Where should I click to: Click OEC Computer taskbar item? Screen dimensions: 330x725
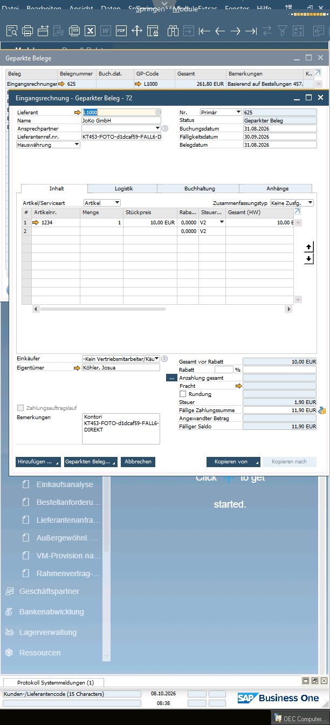click(x=300, y=719)
